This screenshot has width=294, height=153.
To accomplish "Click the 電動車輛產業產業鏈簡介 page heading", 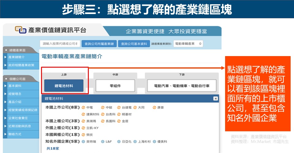I will [72, 56].
